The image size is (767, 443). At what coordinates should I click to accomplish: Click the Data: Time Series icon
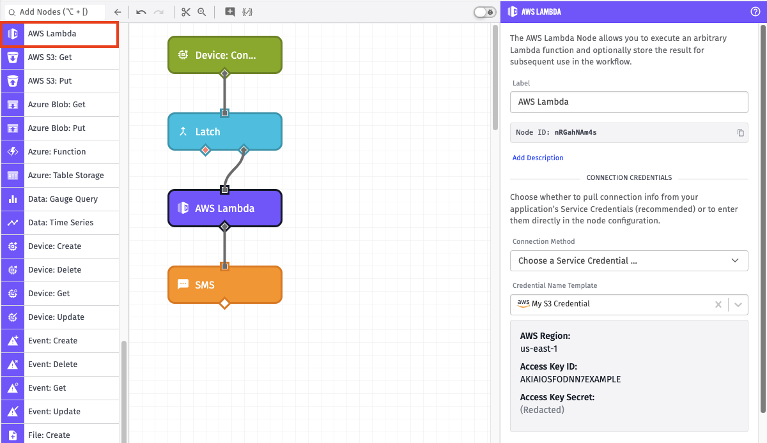tap(13, 223)
